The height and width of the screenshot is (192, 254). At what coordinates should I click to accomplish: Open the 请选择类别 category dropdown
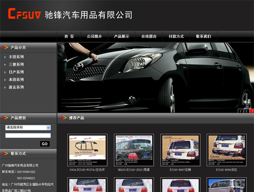(28, 128)
